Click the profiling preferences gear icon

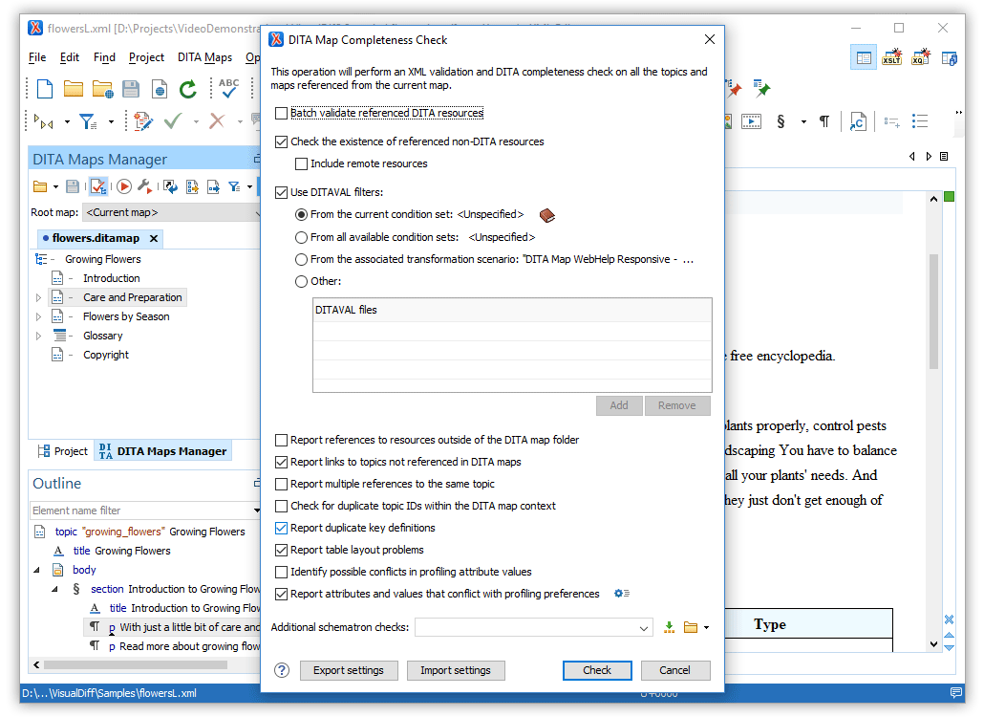click(621, 594)
